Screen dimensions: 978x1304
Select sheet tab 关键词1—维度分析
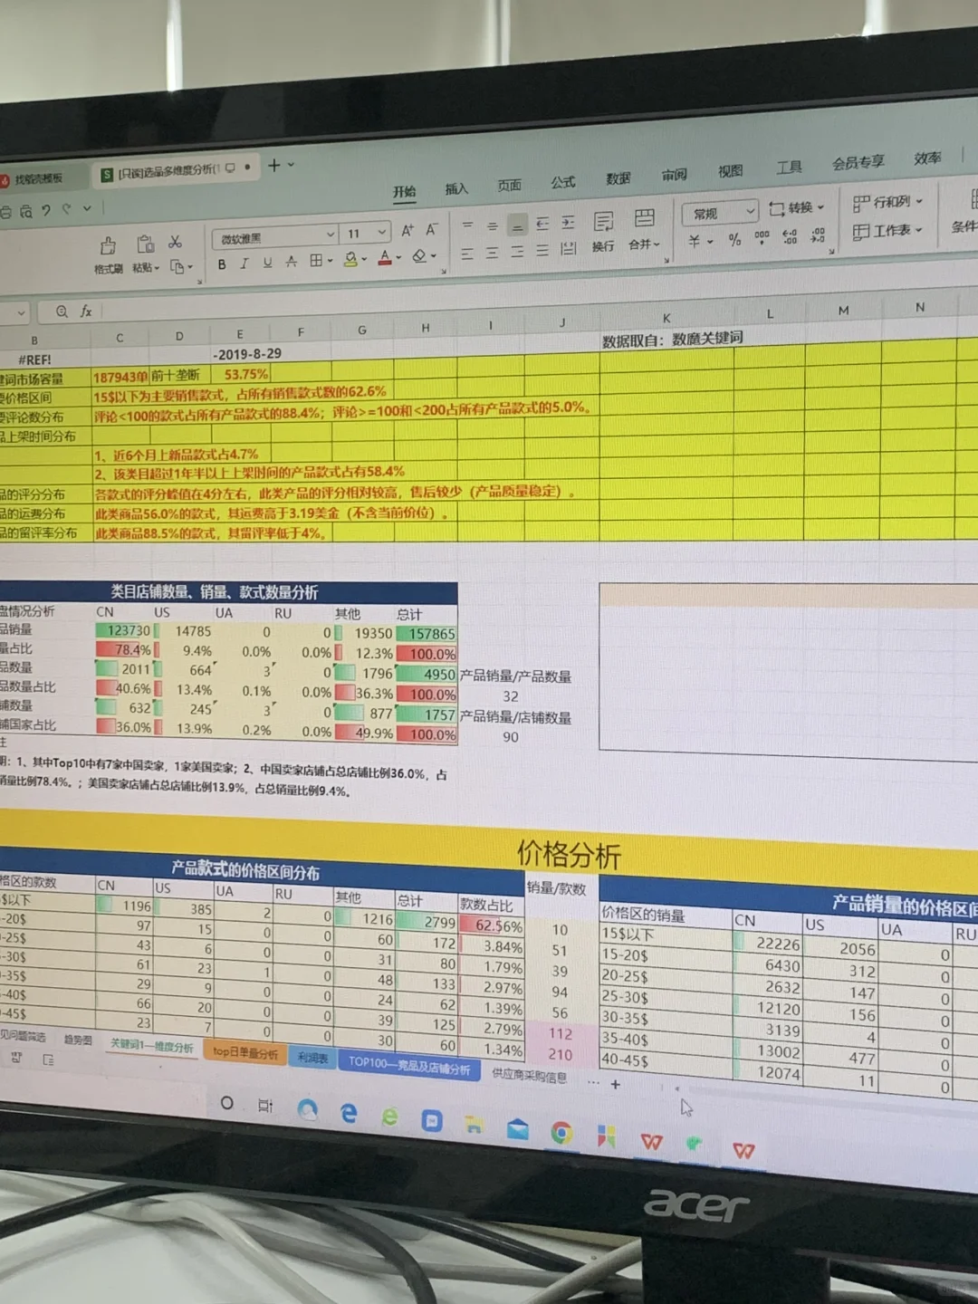coord(152,1045)
